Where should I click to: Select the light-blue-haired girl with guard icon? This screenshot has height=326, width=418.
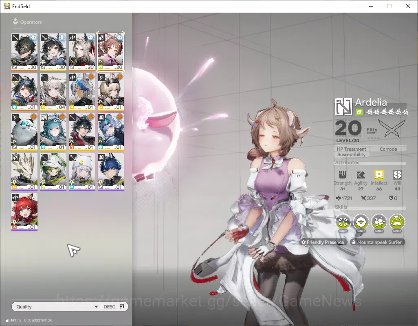(x=111, y=132)
